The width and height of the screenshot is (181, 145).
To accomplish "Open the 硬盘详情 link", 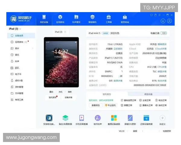I will [162, 72].
